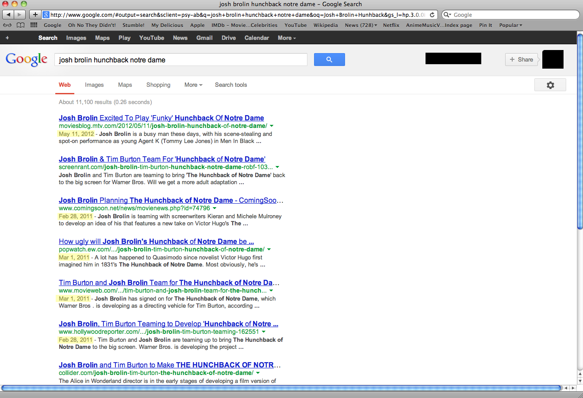Screen dimensions: 583x398
Task: Open Search tools options
Action: 231,85
